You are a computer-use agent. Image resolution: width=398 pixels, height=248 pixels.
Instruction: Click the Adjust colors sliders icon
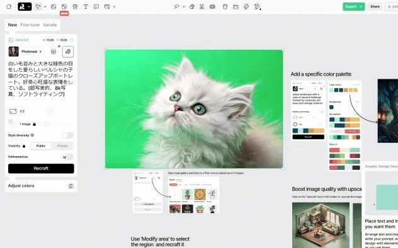(71, 186)
